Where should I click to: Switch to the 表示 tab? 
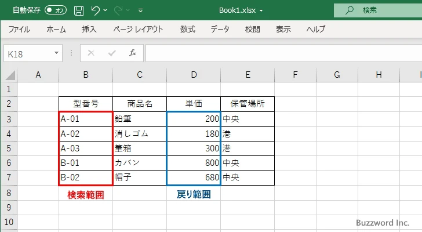click(283, 29)
